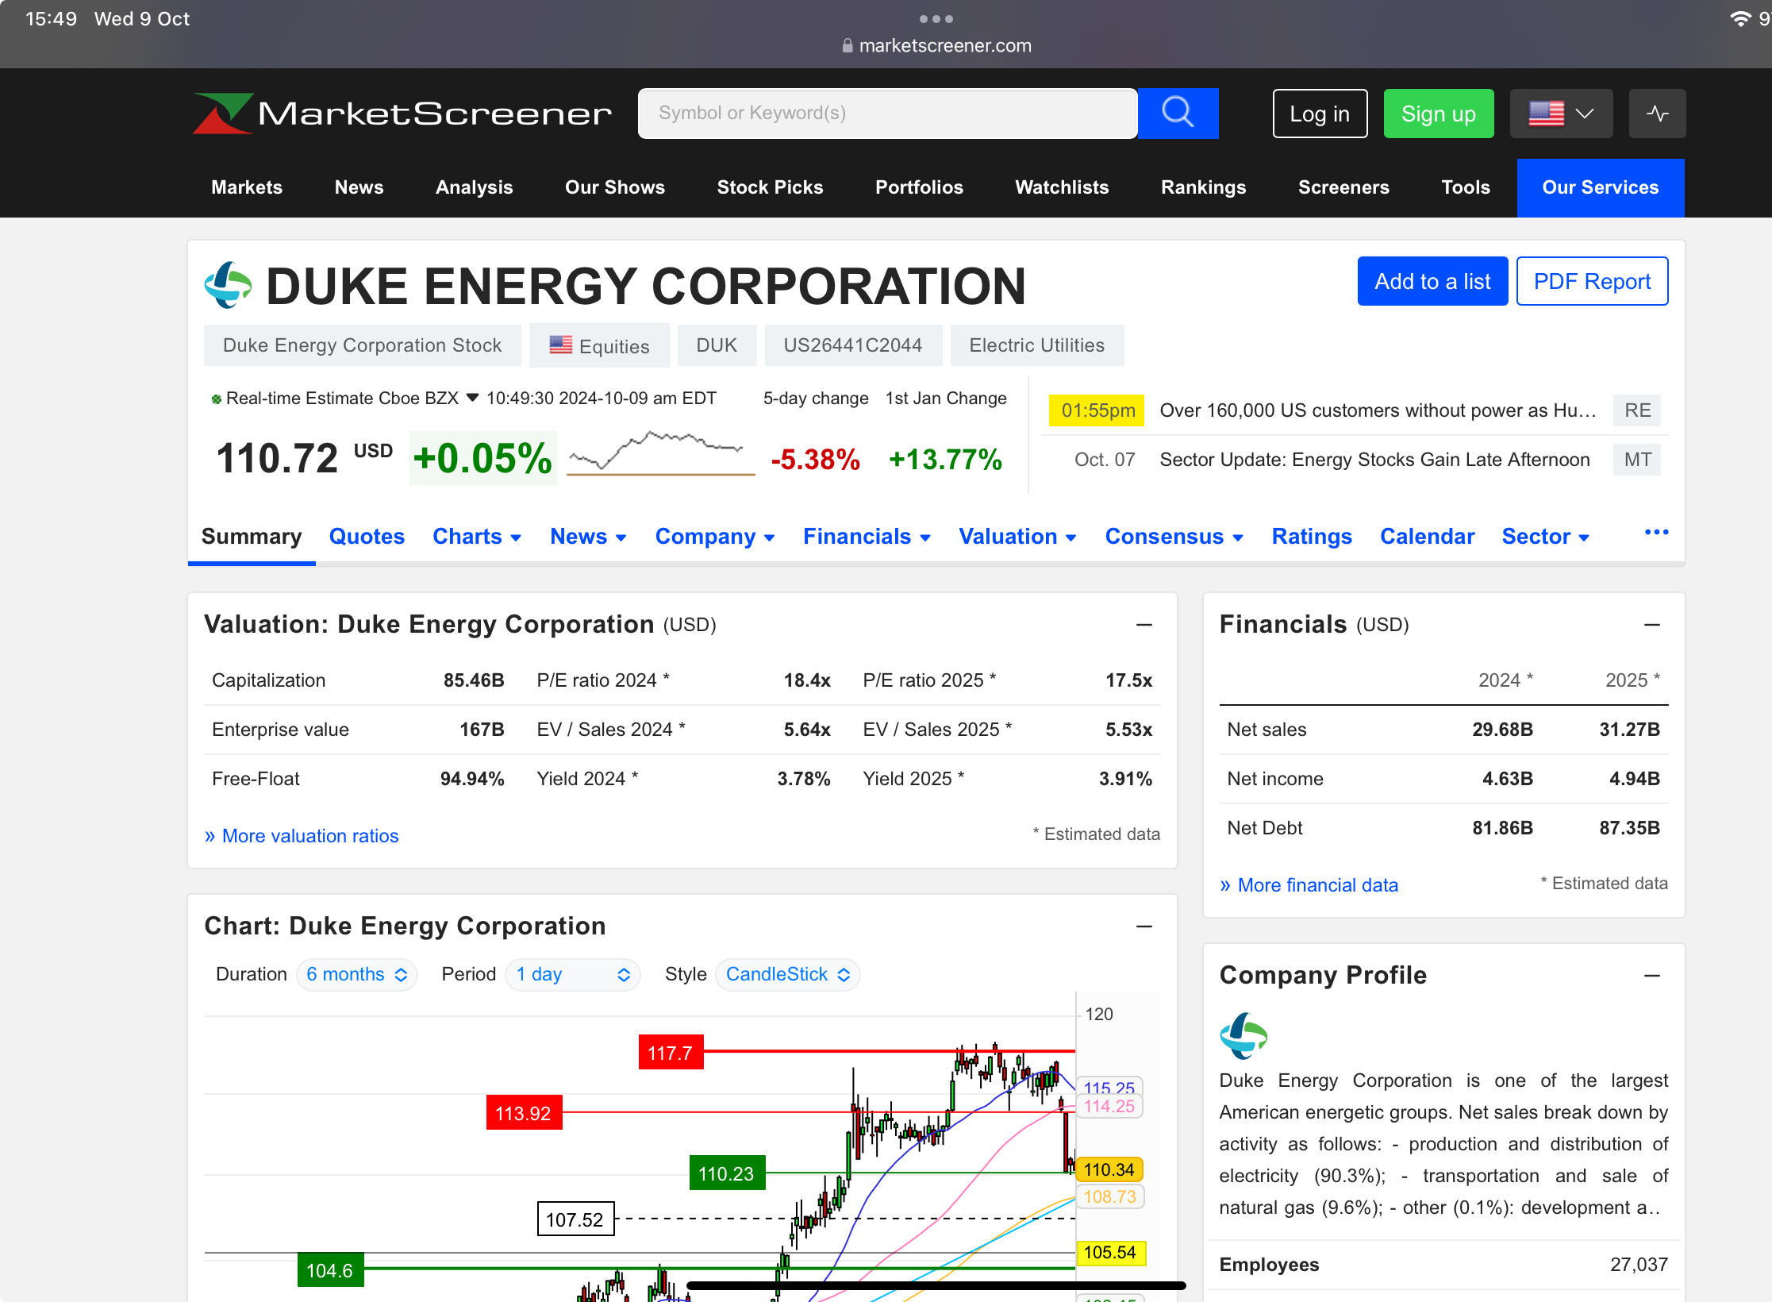Collapse the Chart panel minus icon
This screenshot has width=1772, height=1302.
pos(1144,926)
